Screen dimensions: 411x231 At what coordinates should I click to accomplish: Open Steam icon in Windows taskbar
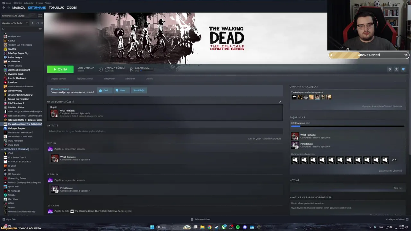pyautogui.click(x=216, y=227)
